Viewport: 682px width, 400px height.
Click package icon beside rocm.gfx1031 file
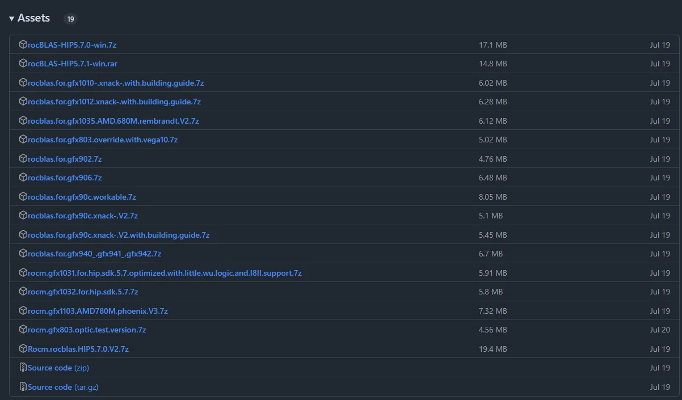pyautogui.click(x=23, y=272)
